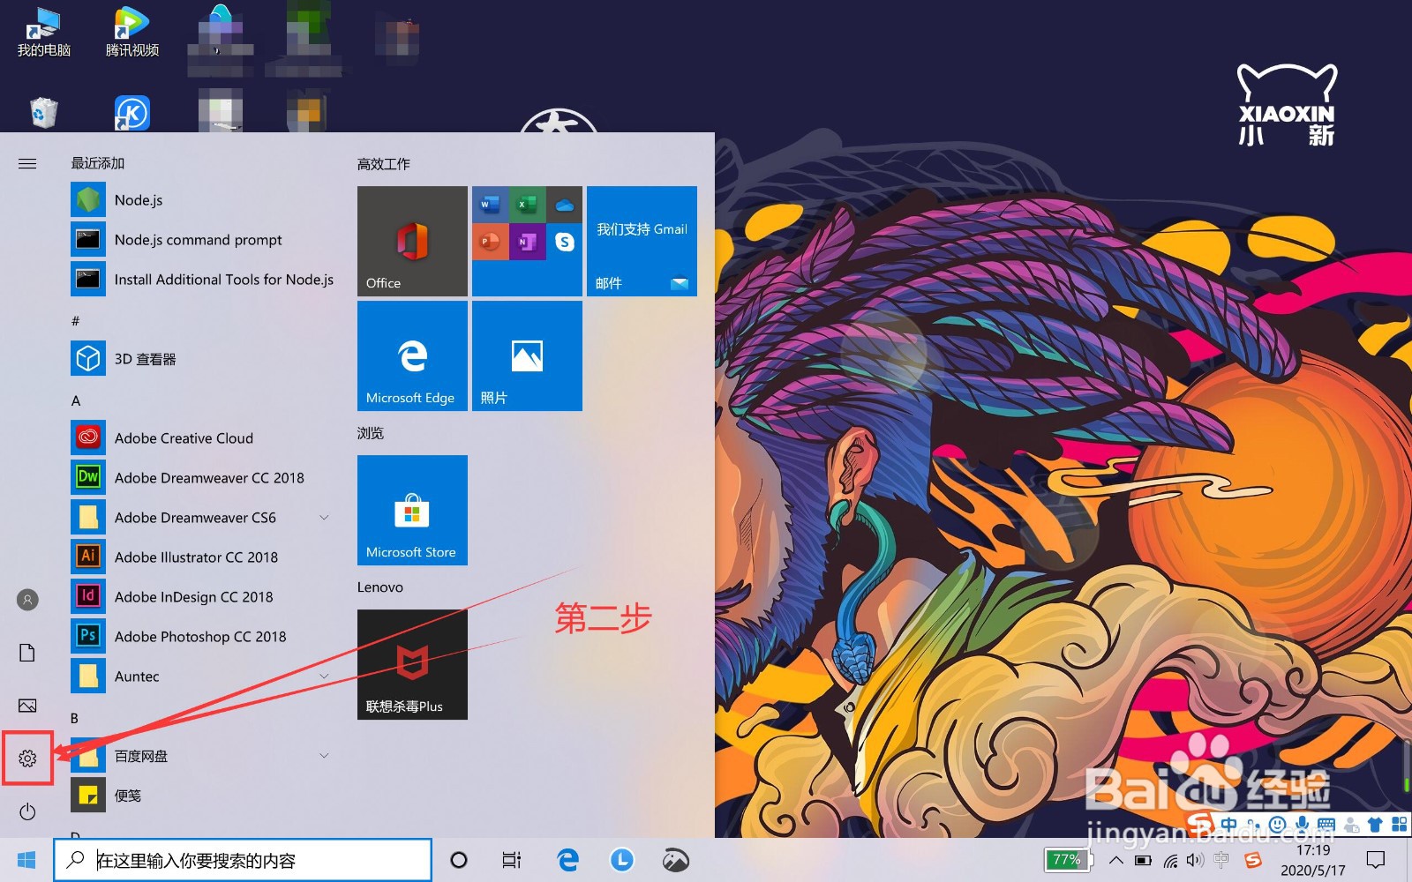The image size is (1412, 882).
Task: Open the Office apps tile folder
Action: coord(527,241)
